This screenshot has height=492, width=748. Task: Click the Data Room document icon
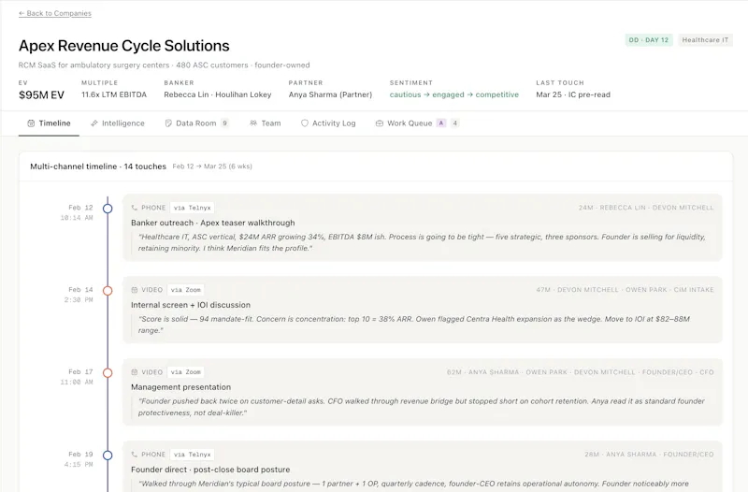168,123
